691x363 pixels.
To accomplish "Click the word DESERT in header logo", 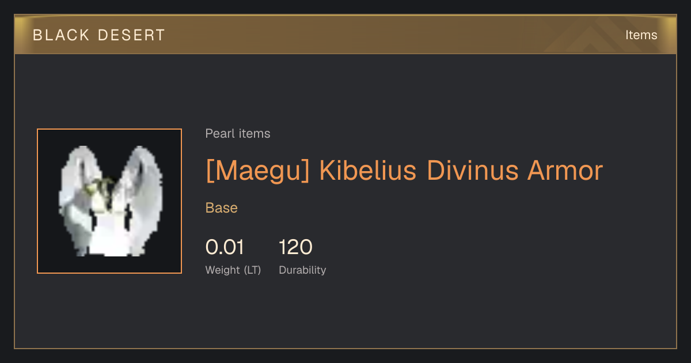I will tap(131, 35).
